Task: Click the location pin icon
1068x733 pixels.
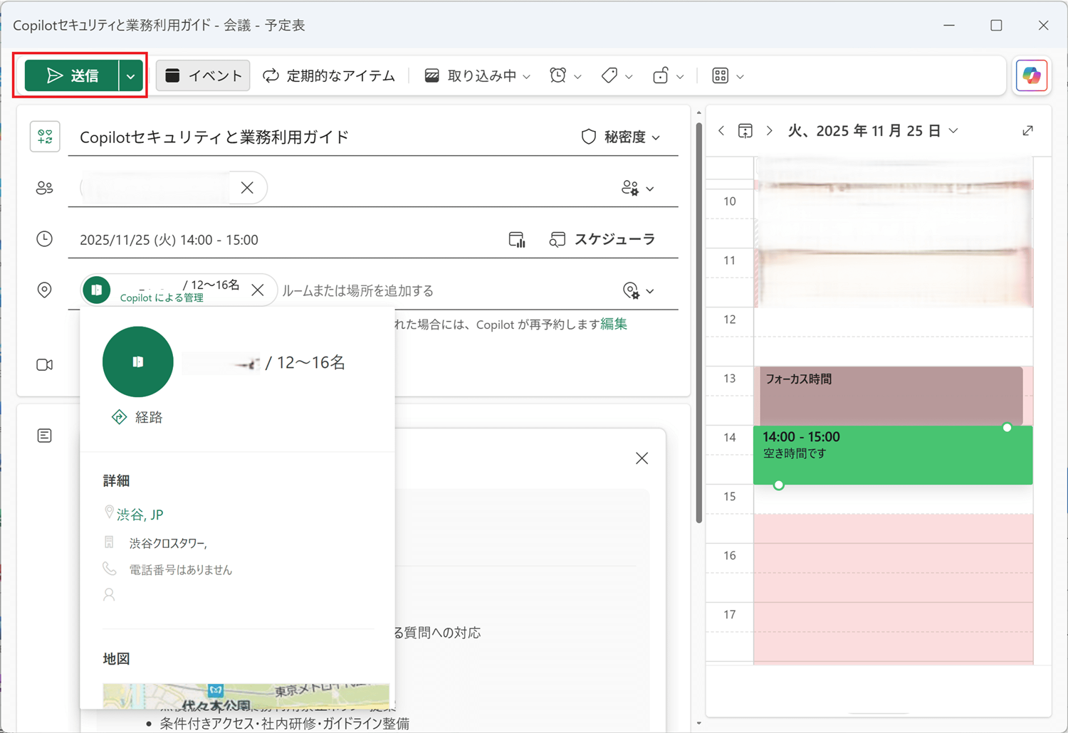Action: click(x=44, y=290)
